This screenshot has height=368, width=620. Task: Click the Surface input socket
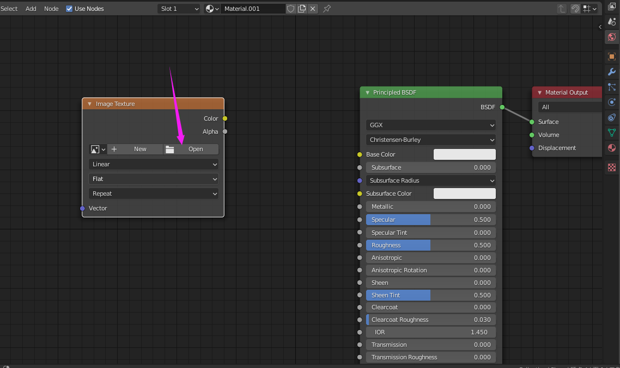(532, 122)
